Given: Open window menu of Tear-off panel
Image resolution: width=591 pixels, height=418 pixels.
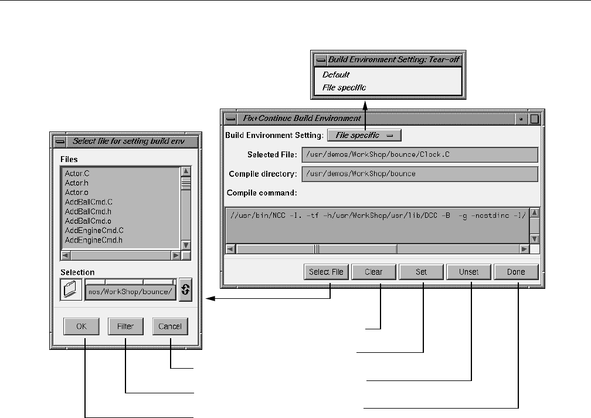Looking at the screenshot, I should point(321,60).
